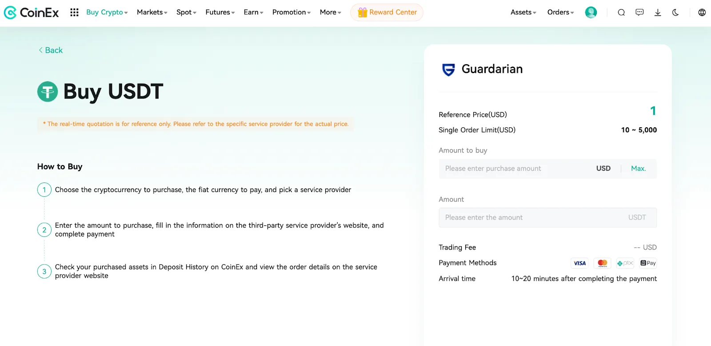Click the Arrival time label
The height and width of the screenshot is (346, 711).
457,279
